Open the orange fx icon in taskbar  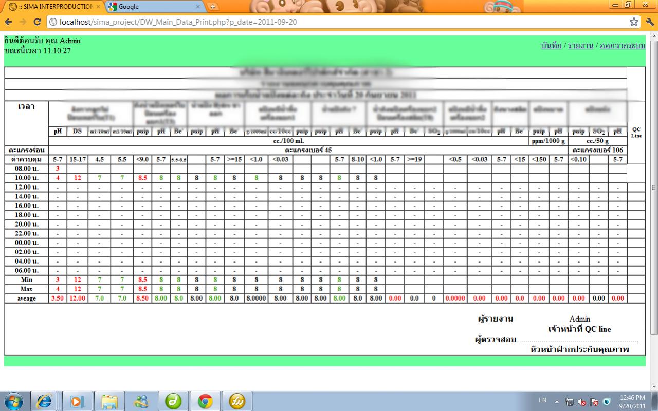[x=237, y=401]
